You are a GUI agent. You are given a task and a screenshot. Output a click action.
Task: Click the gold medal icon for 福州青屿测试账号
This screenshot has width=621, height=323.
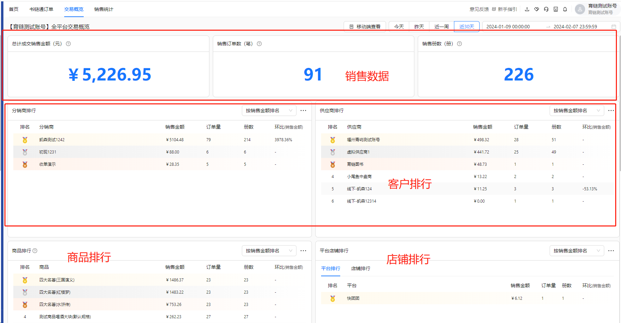point(333,140)
